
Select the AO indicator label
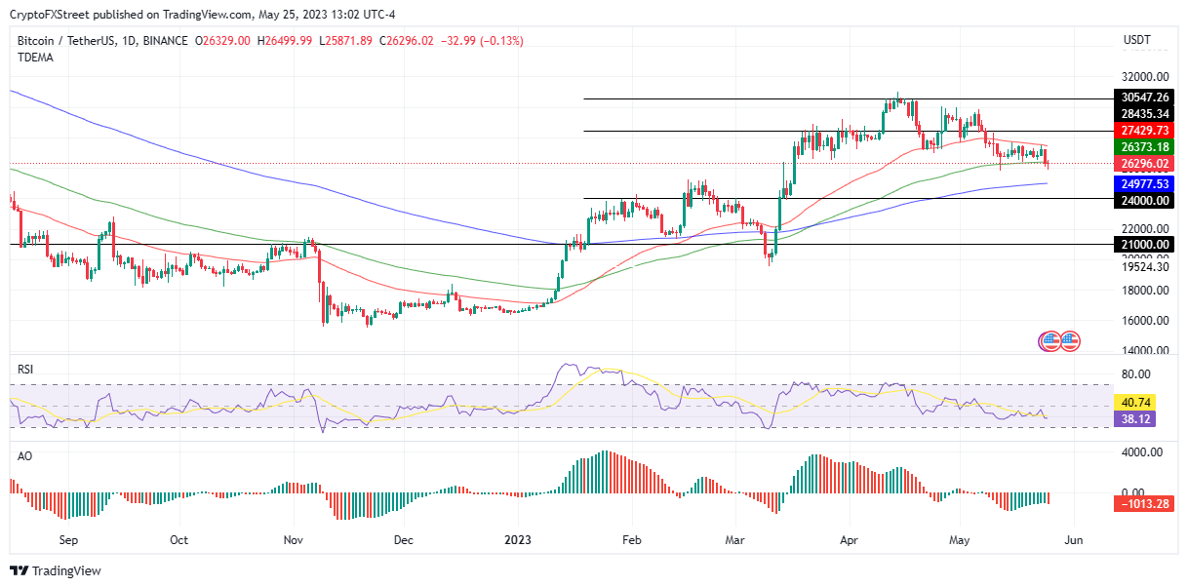point(24,455)
